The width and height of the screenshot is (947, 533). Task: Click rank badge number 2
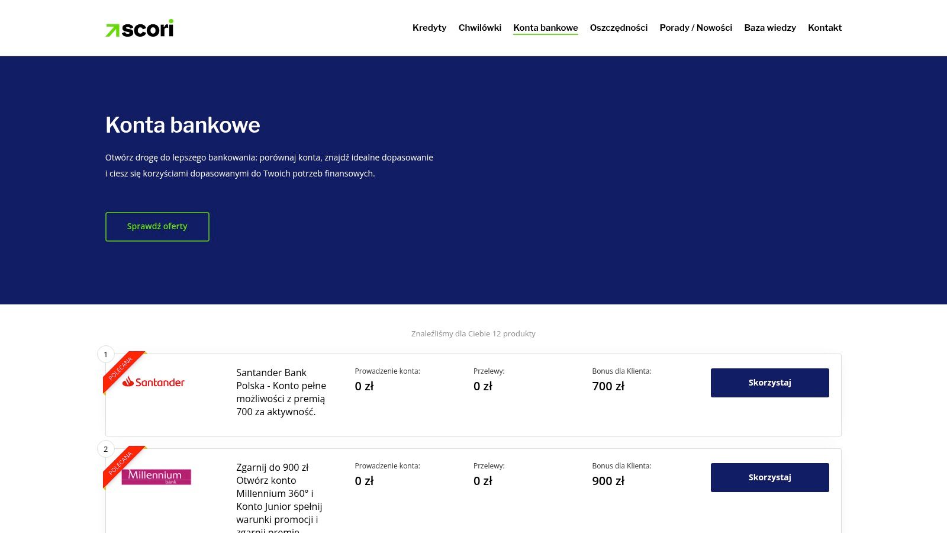[106, 449]
